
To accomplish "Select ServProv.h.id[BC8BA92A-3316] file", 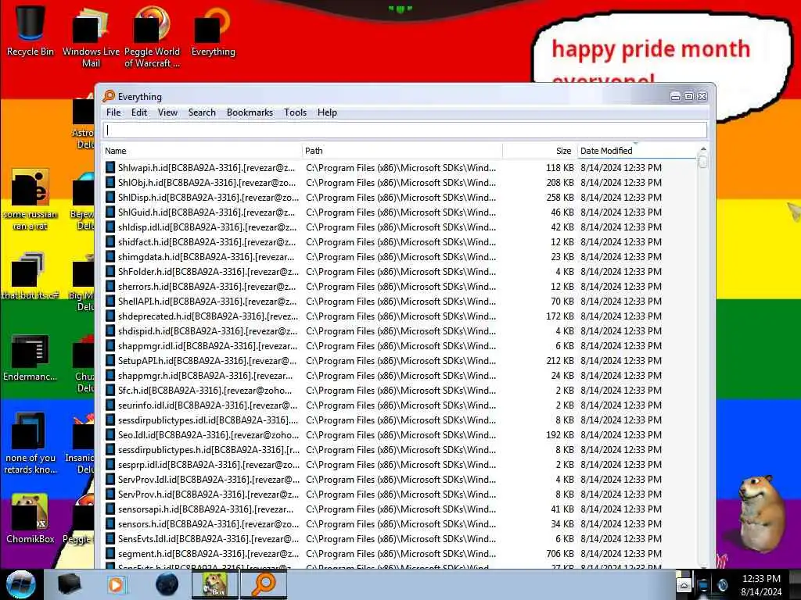I will point(208,494).
